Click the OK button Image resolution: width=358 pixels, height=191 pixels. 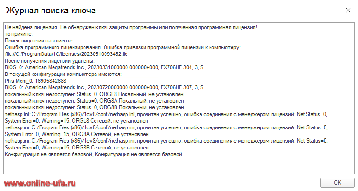(337, 182)
